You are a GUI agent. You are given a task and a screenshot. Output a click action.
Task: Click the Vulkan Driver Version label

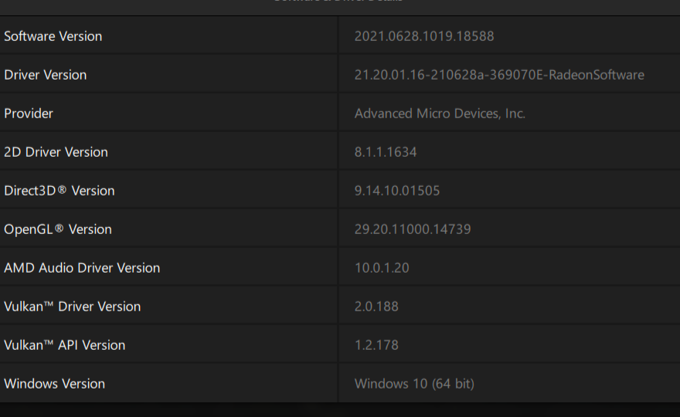tap(73, 307)
